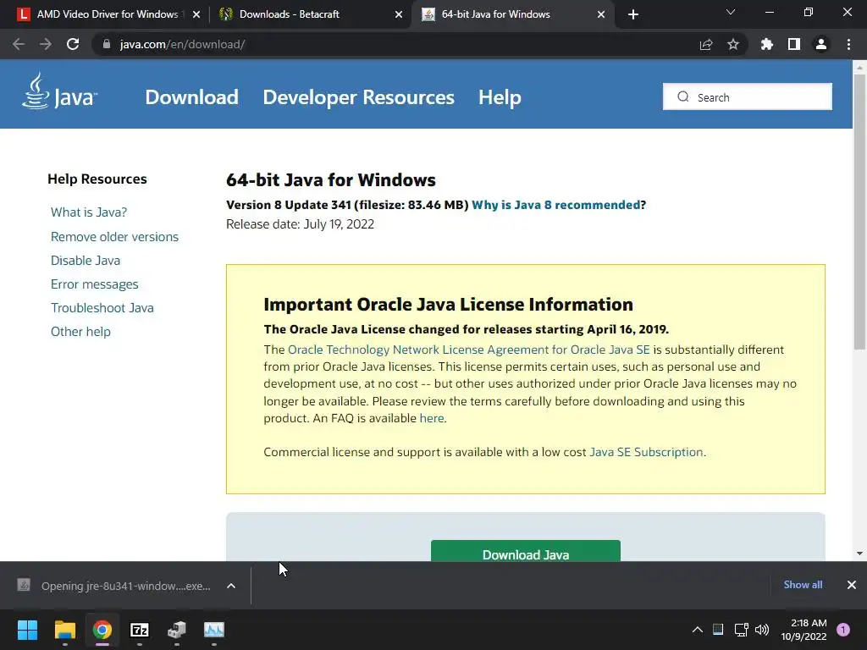This screenshot has width=867, height=650.
Task: View site info via the padlock icon
Action: pos(107,44)
